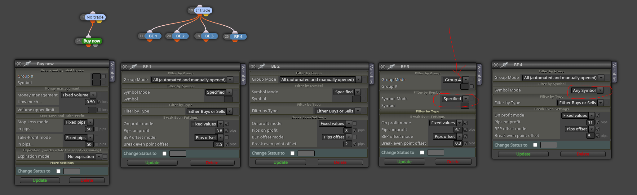Open Money management dropdown in Buy now
This screenshot has height=195, width=637.
(79, 95)
